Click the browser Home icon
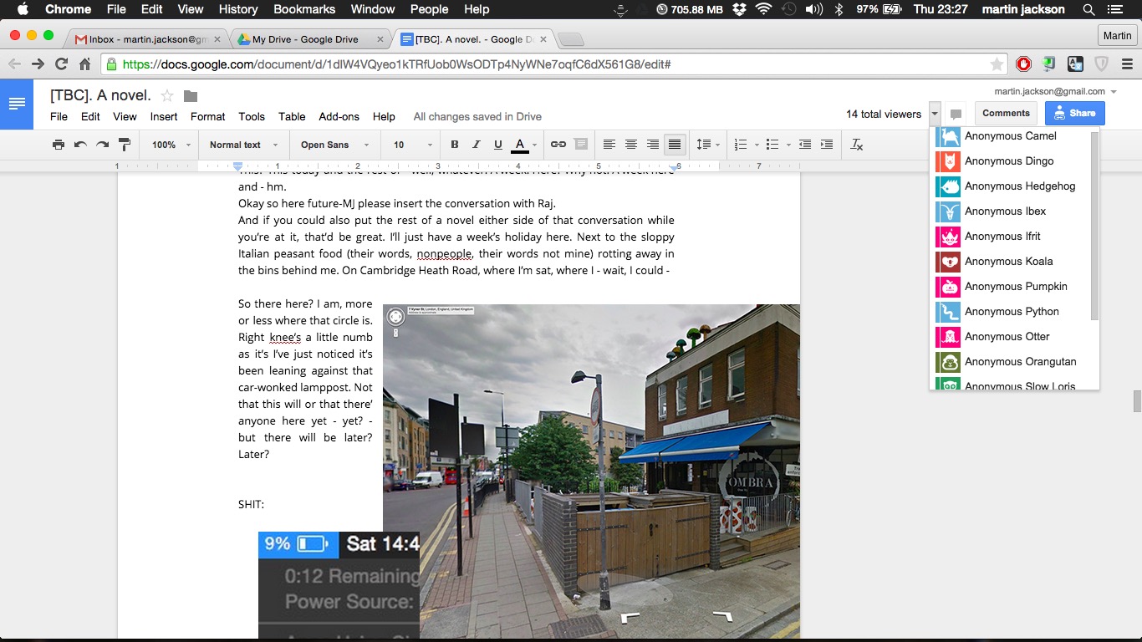 tap(84, 64)
